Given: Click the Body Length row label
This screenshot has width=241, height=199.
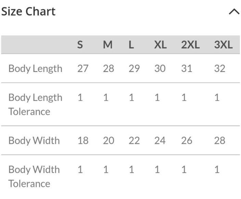Looking at the screenshot, I should [35, 69].
